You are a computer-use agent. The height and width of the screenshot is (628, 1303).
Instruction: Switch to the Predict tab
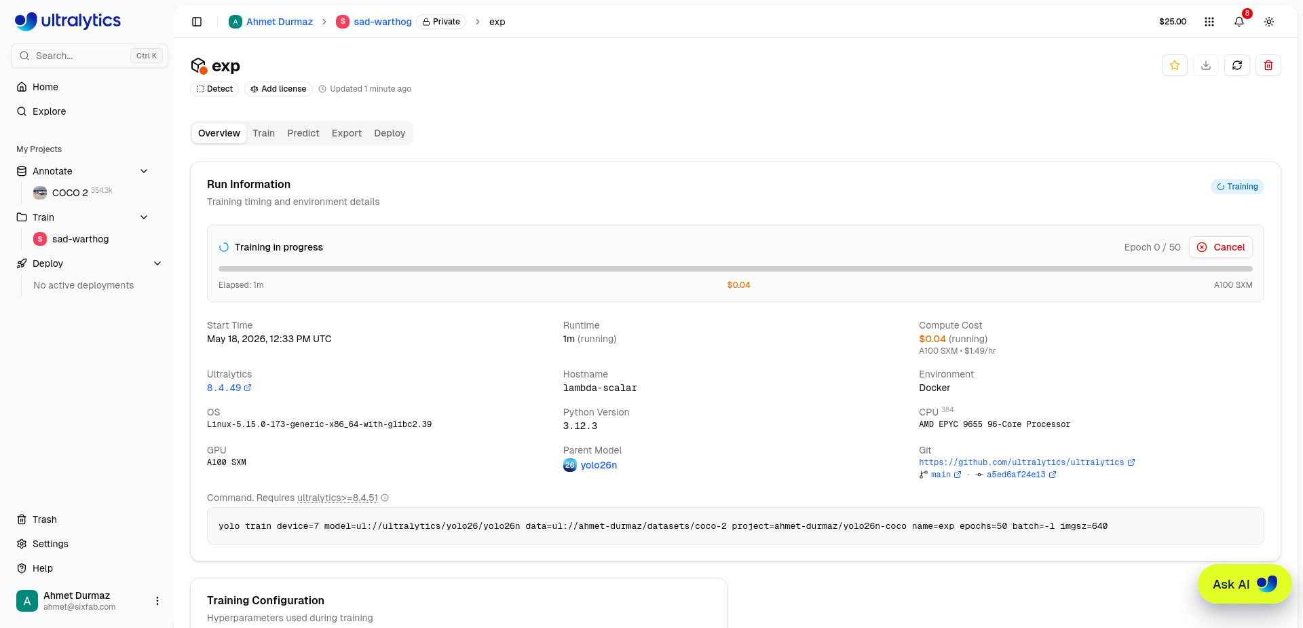[303, 133]
